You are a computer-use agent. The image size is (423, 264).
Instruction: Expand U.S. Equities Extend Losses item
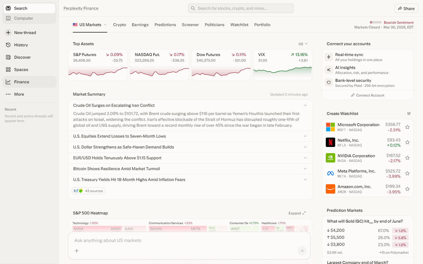coord(190,136)
